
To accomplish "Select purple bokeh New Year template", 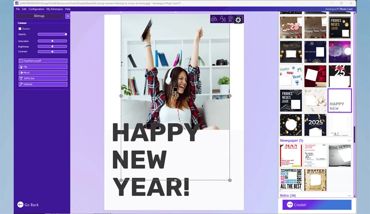I will 339,52.
